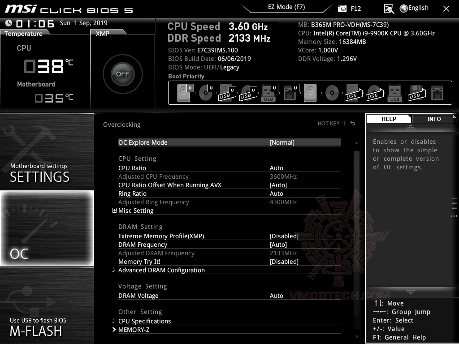Switch to the INFO tab
This screenshot has height=344, width=459.
(433, 119)
